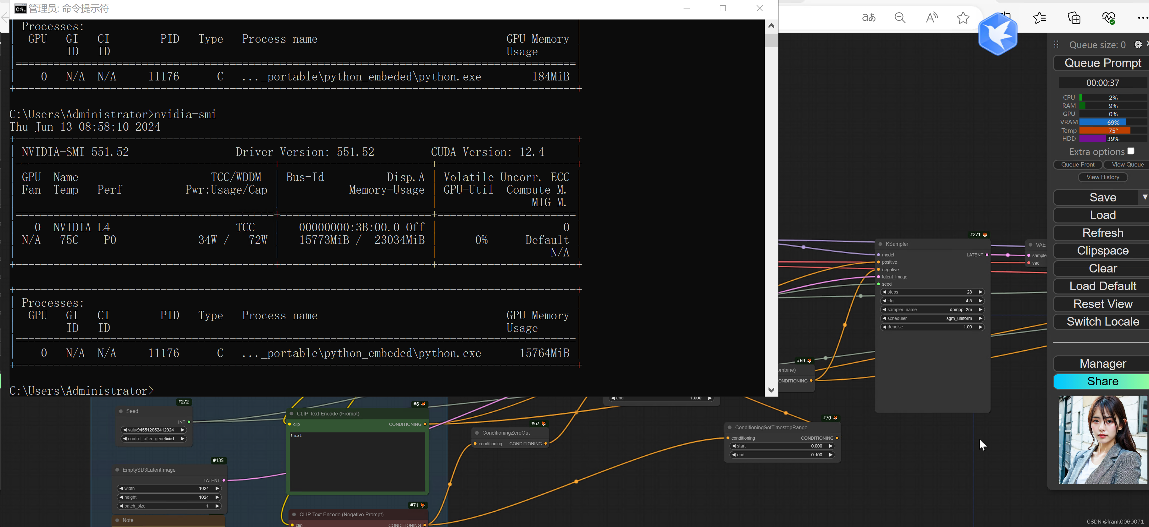This screenshot has height=527, width=1149.
Task: Open the Save dropdown arrow
Action: 1145,197
